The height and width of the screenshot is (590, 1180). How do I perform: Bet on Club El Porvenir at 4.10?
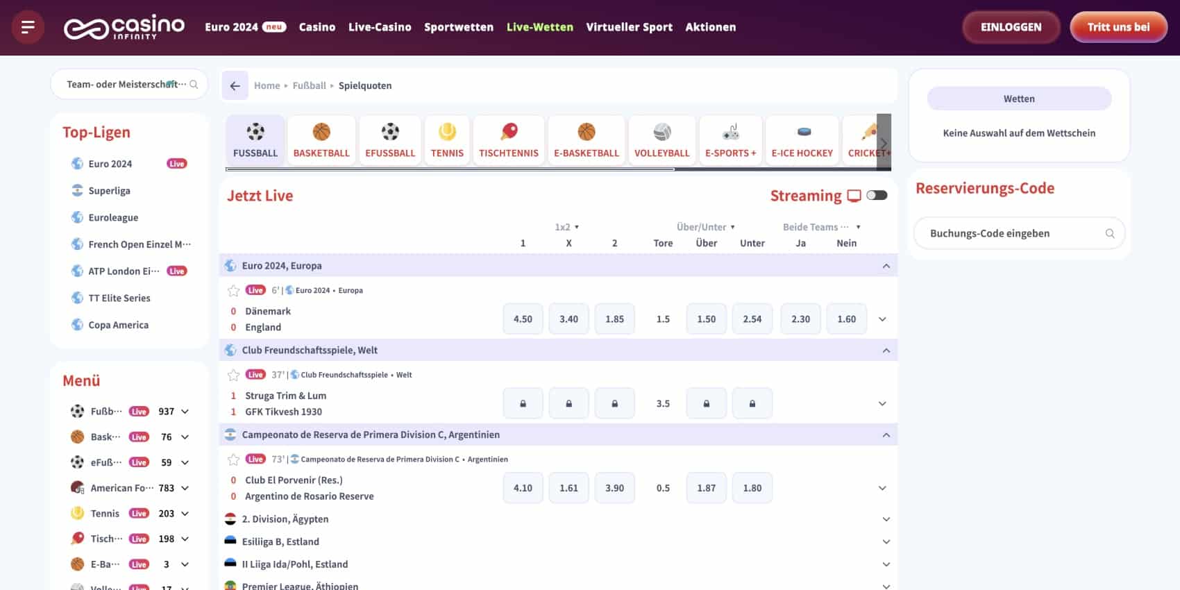[x=523, y=488]
